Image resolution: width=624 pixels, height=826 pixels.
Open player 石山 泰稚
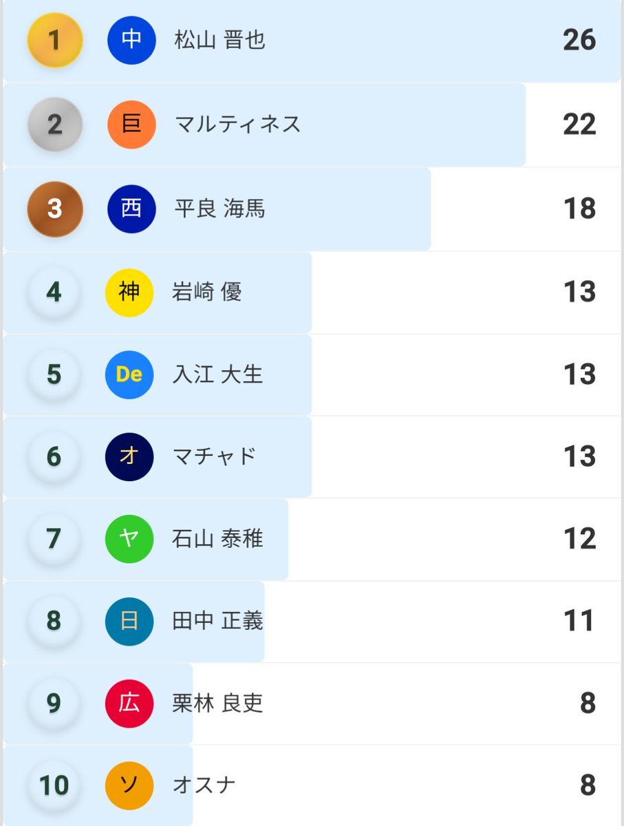[x=218, y=538]
